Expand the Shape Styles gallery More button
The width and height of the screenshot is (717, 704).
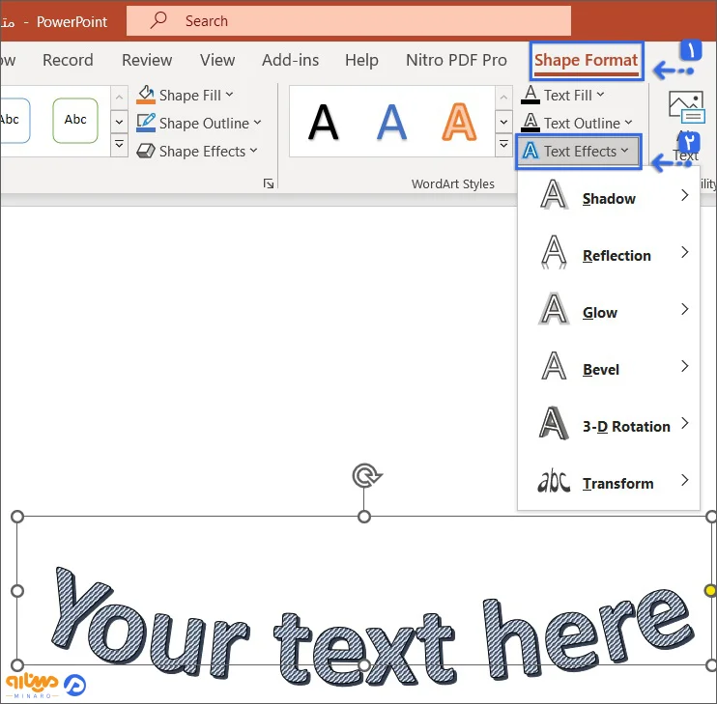pyautogui.click(x=119, y=144)
